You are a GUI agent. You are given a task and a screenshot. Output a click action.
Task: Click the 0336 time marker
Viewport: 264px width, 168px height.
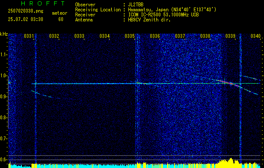(155, 36)
